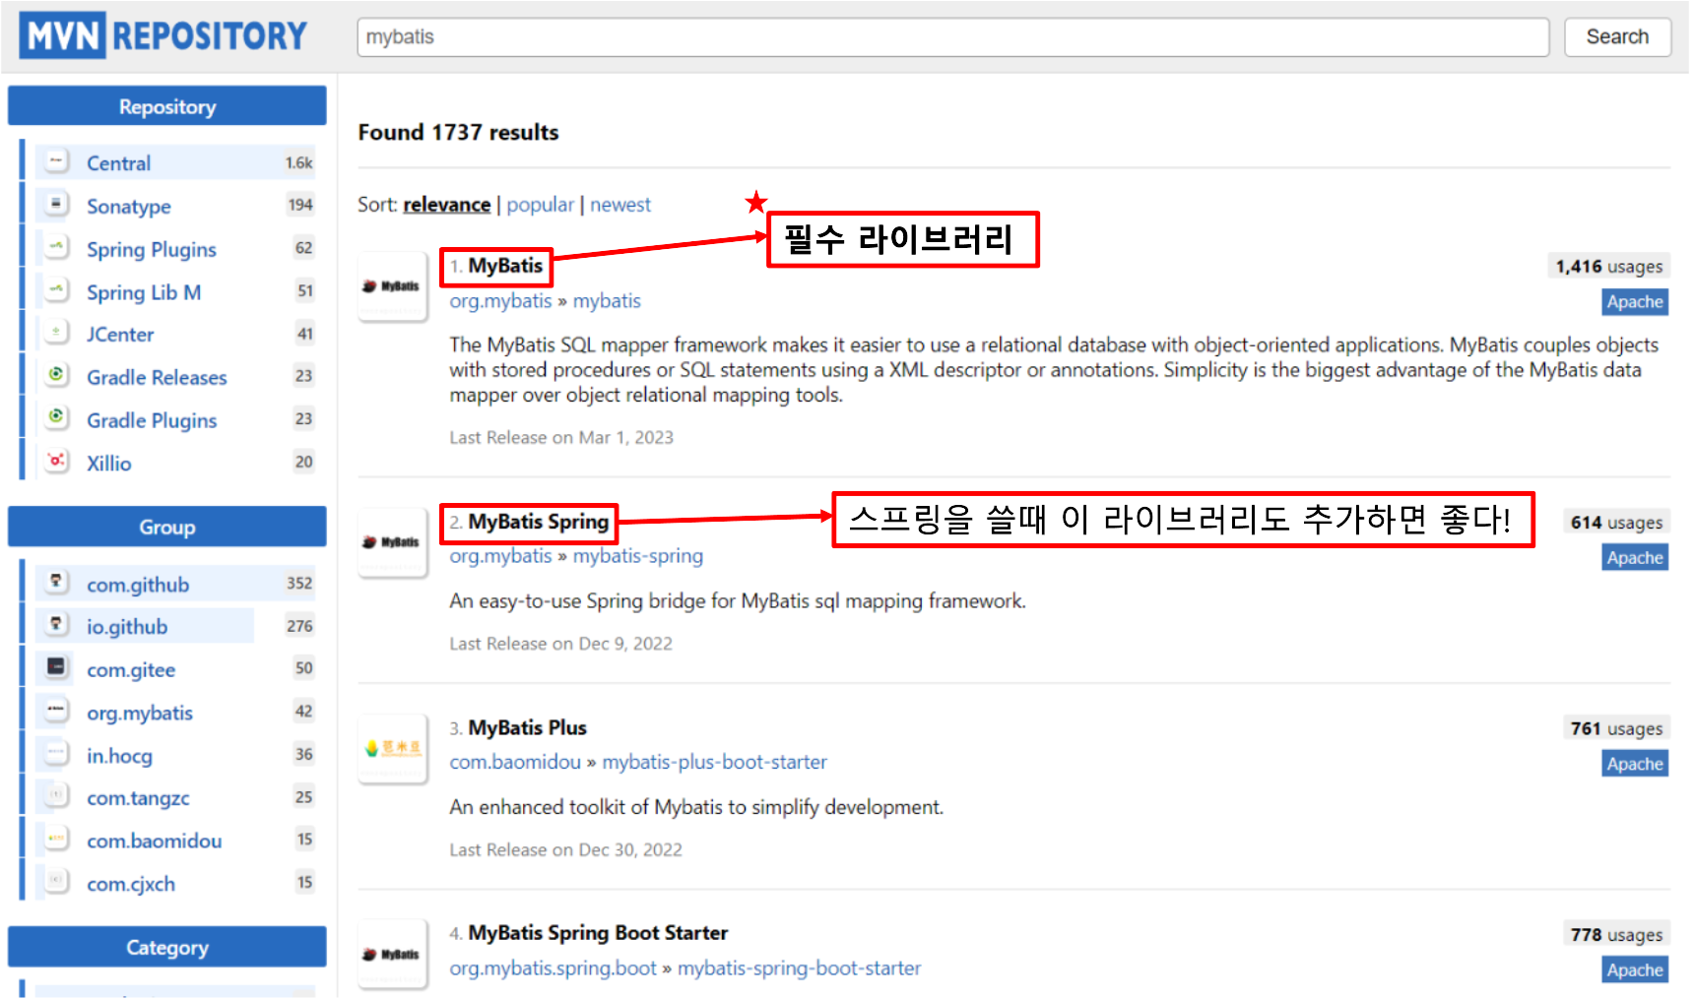
Task: Click the Gradle Releases repository icon
Action: coord(57,375)
